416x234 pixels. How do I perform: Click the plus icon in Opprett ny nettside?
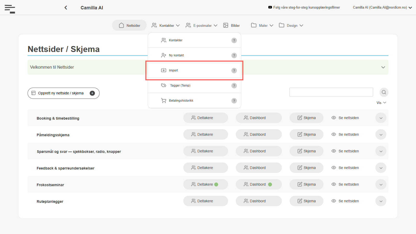tap(92, 93)
